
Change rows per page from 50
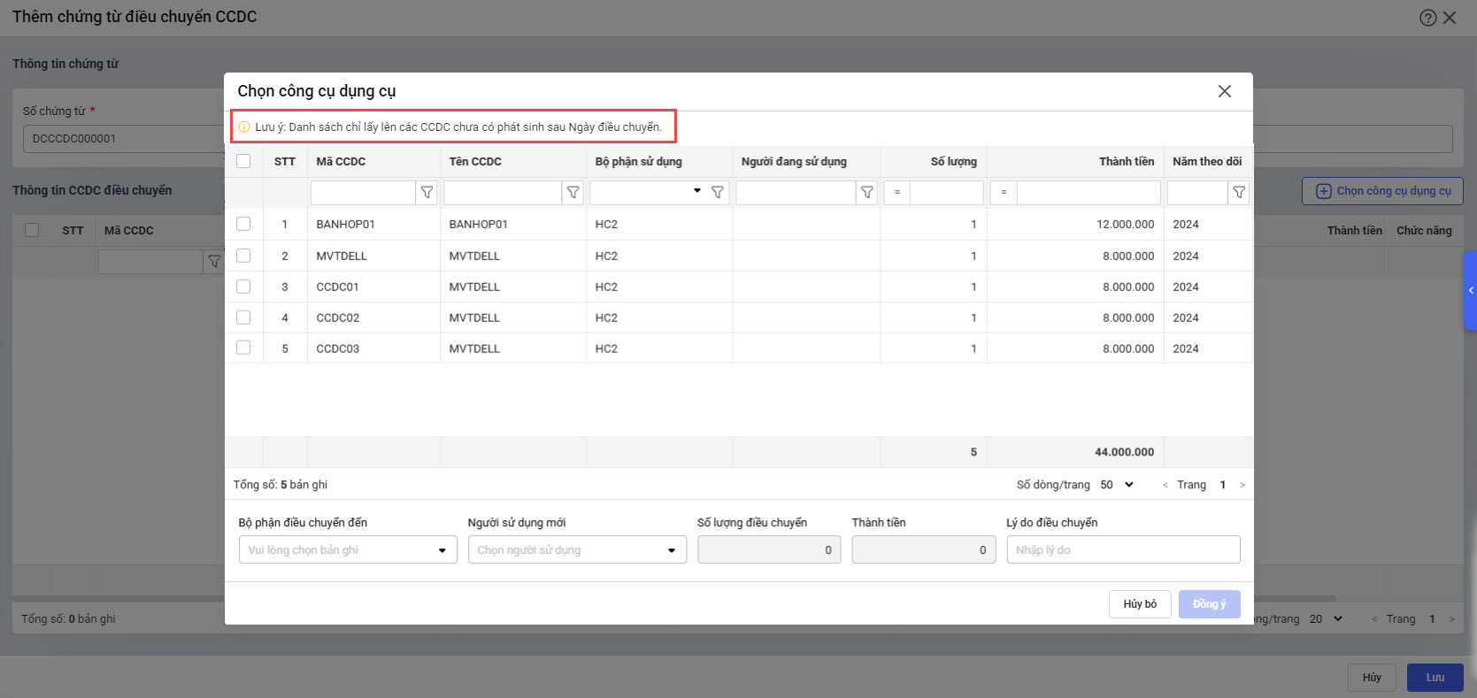[x=1118, y=485]
